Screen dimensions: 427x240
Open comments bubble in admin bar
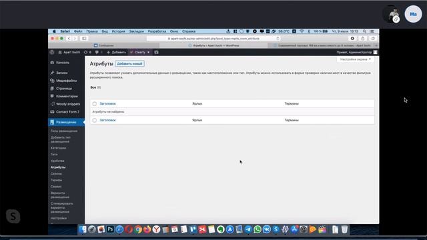[x=99, y=52]
